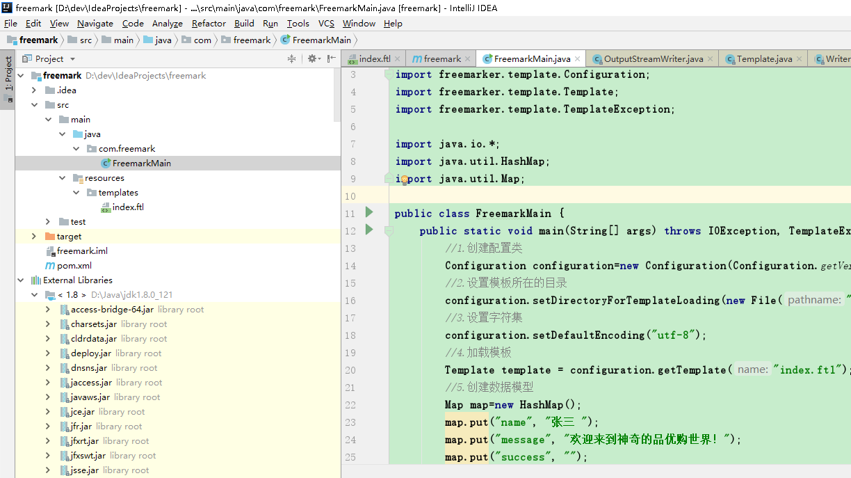
Task: Click the External Libraries icon
Action: [x=36, y=280]
